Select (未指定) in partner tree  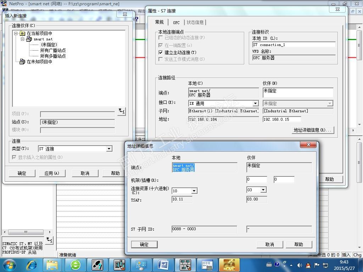(49, 45)
